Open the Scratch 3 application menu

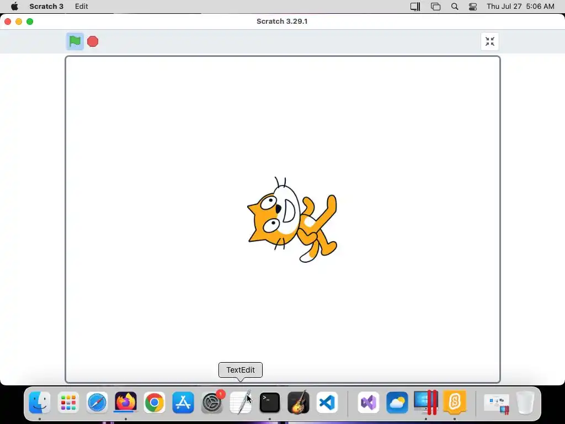click(46, 7)
